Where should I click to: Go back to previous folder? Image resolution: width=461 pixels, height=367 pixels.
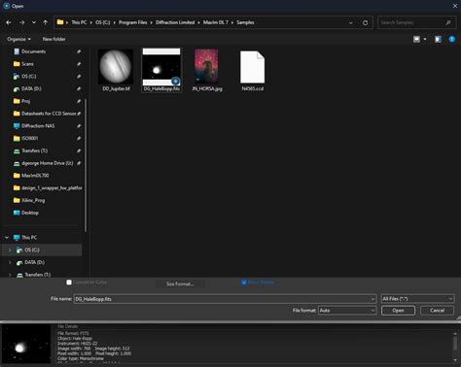[9, 22]
